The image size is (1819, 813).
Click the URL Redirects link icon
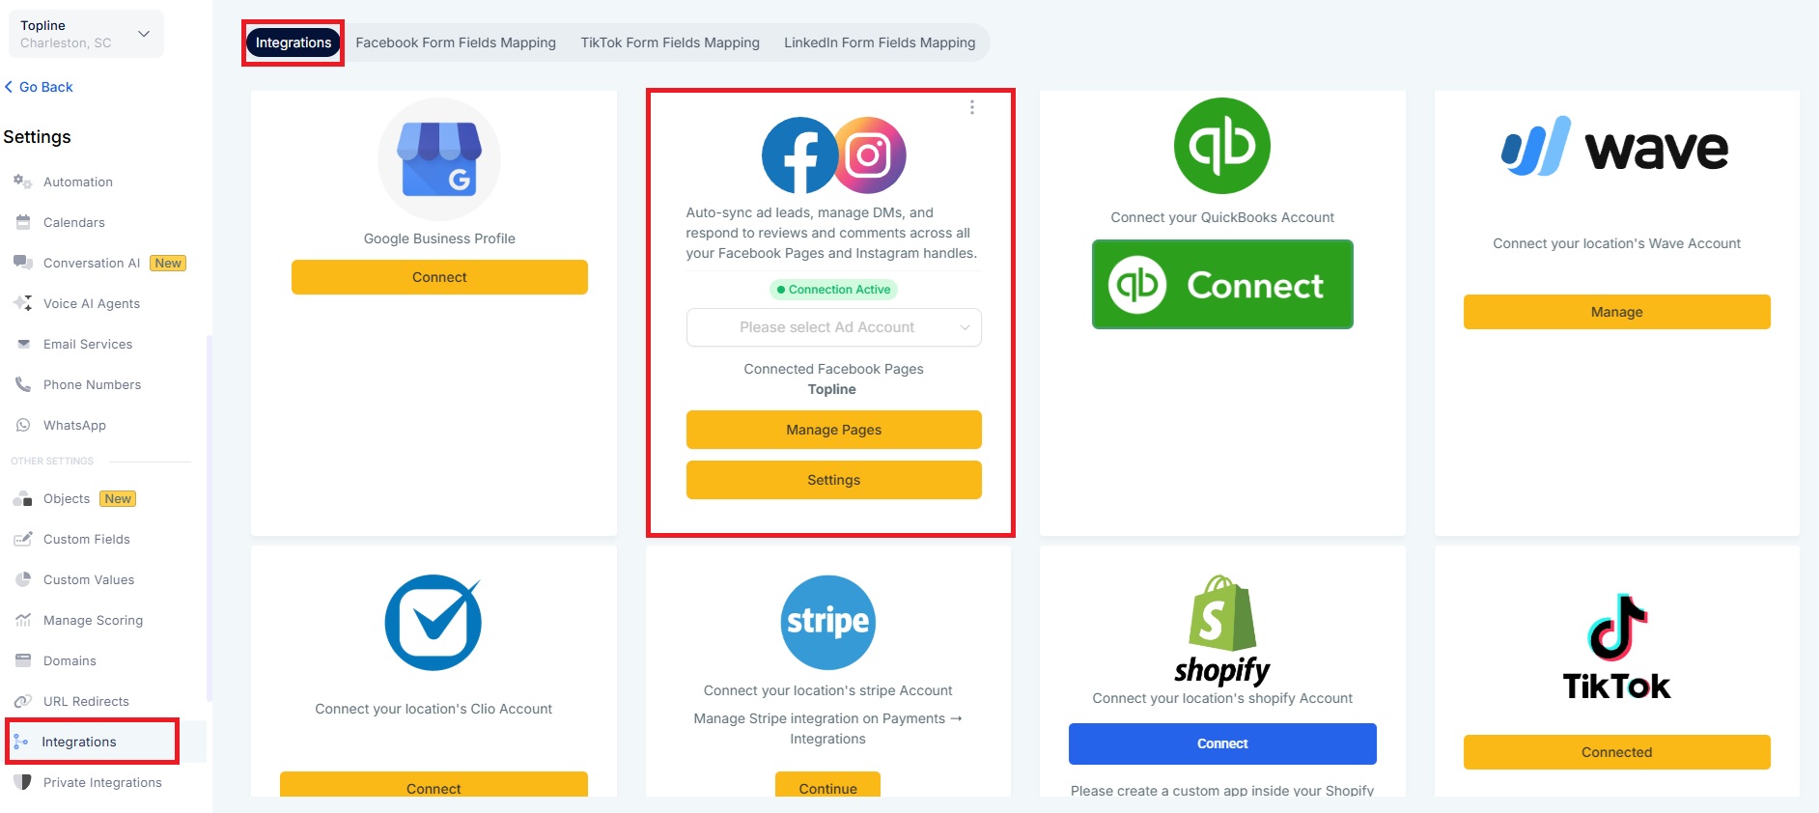[x=23, y=701]
